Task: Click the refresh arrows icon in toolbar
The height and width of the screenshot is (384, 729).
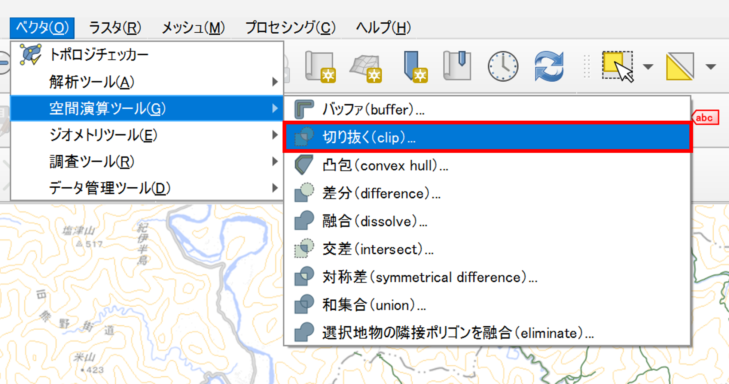Action: (x=549, y=67)
